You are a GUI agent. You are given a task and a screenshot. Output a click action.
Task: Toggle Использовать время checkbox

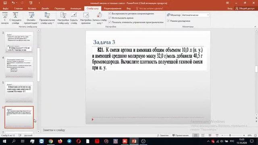coord(110,18)
